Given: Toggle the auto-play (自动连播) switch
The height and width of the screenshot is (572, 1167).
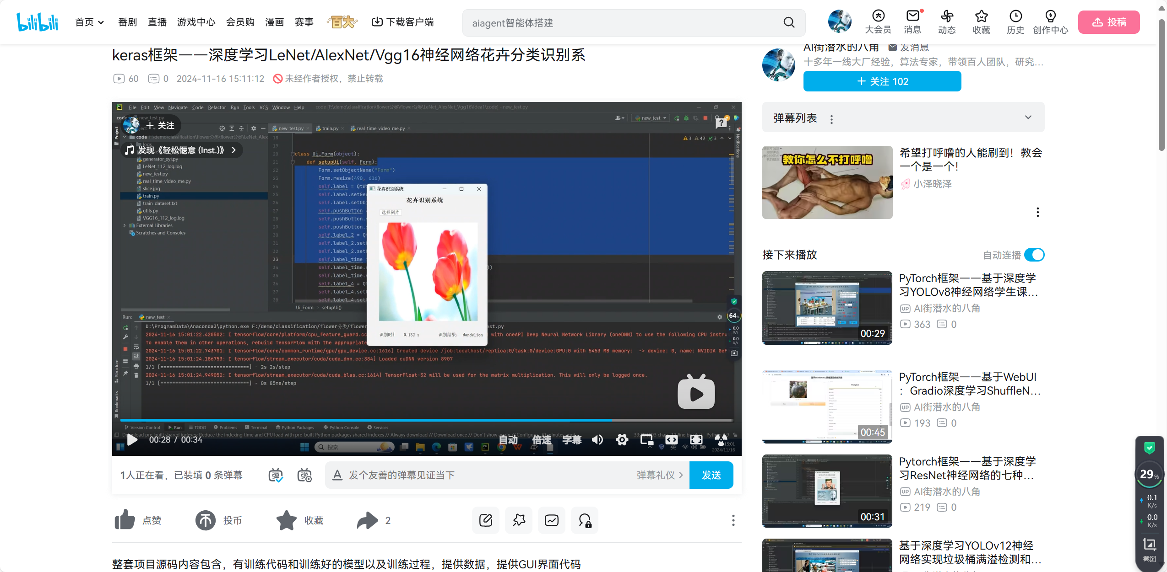Looking at the screenshot, I should pyautogui.click(x=1034, y=255).
